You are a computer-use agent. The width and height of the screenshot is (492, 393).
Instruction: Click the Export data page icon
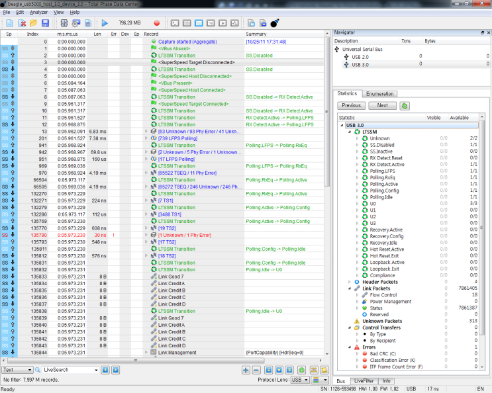click(251, 23)
